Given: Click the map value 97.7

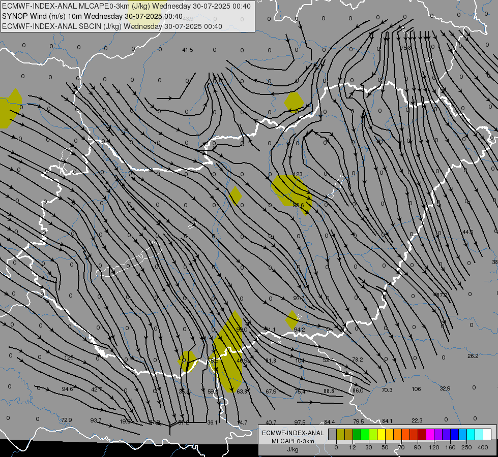Looking at the screenshot, I should pyautogui.click(x=299, y=298).
